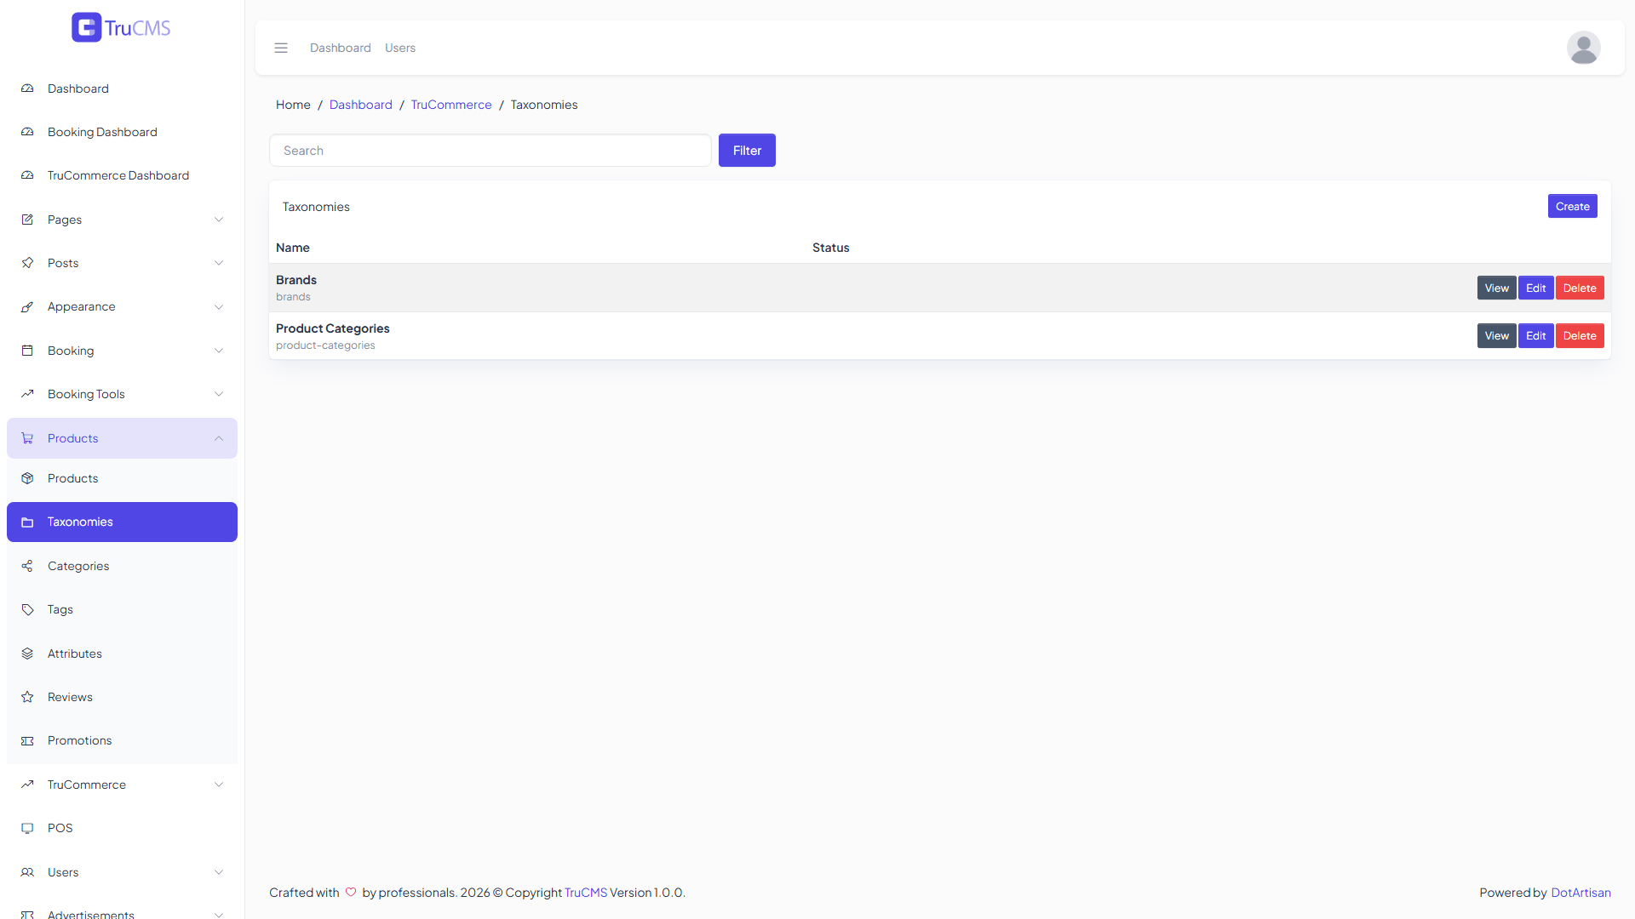The height and width of the screenshot is (919, 1635).
Task: Click the Filter button
Action: click(747, 151)
